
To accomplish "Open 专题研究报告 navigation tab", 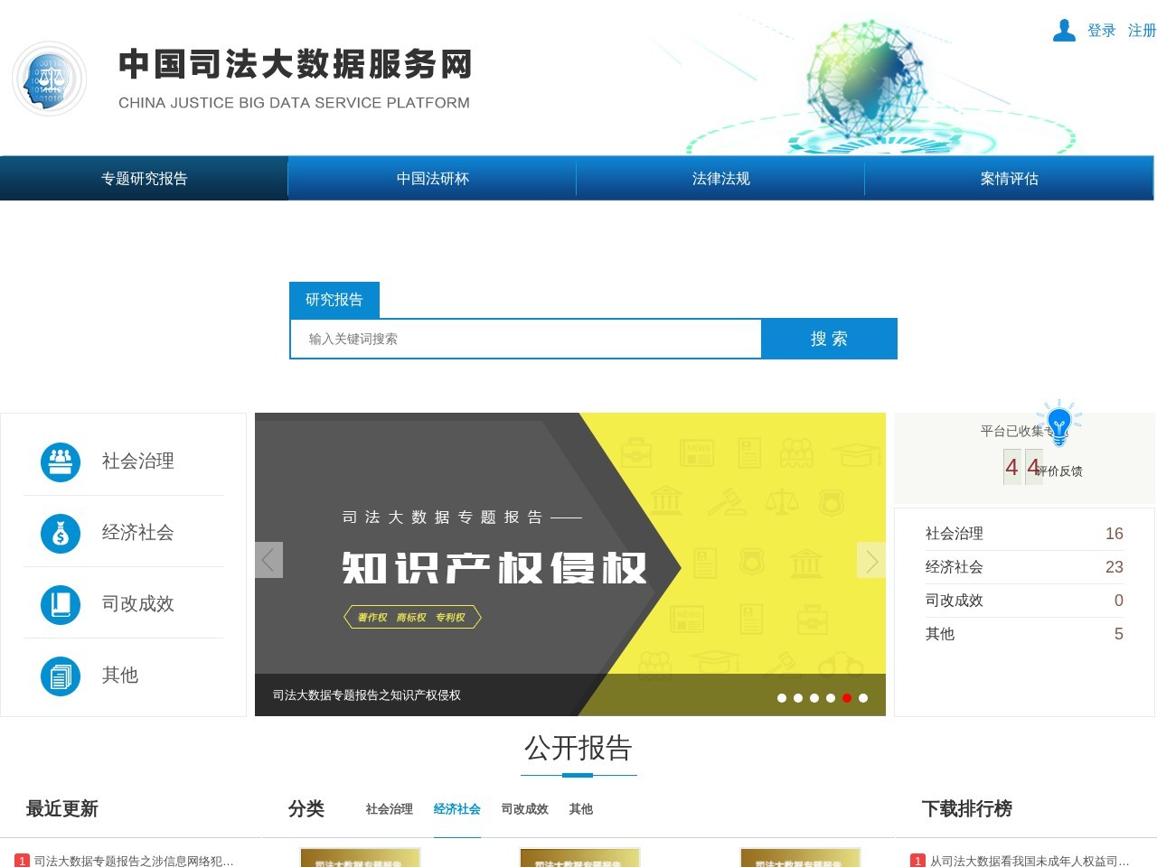I will coord(145,178).
